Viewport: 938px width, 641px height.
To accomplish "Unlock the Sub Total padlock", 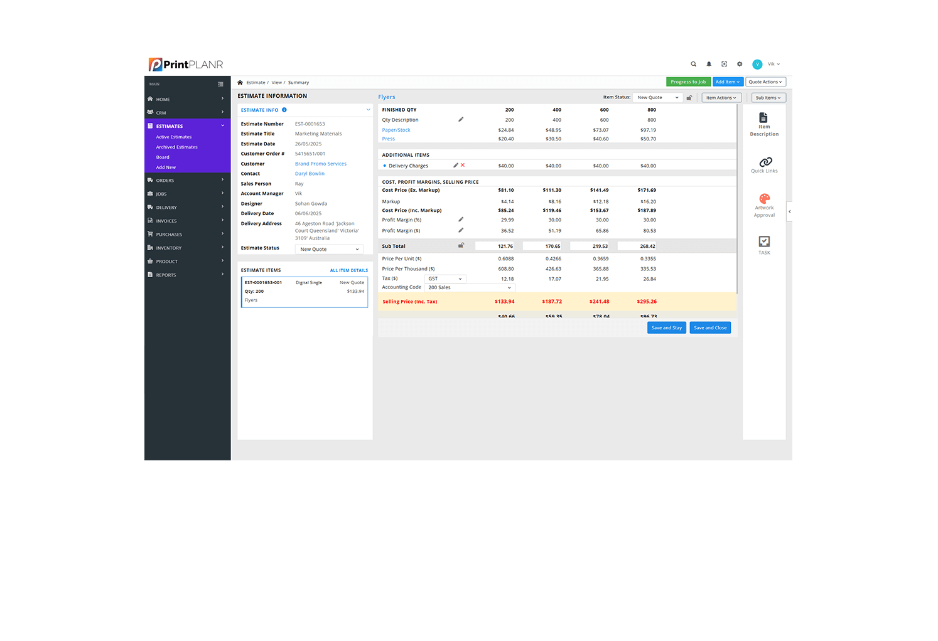I will click(x=461, y=245).
